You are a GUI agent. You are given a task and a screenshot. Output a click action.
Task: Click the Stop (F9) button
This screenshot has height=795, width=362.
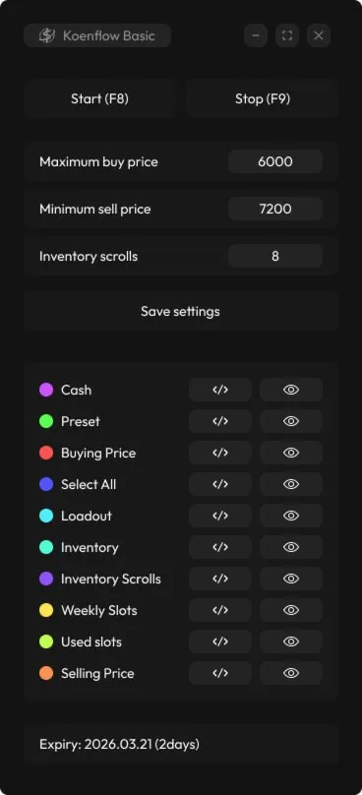(262, 98)
